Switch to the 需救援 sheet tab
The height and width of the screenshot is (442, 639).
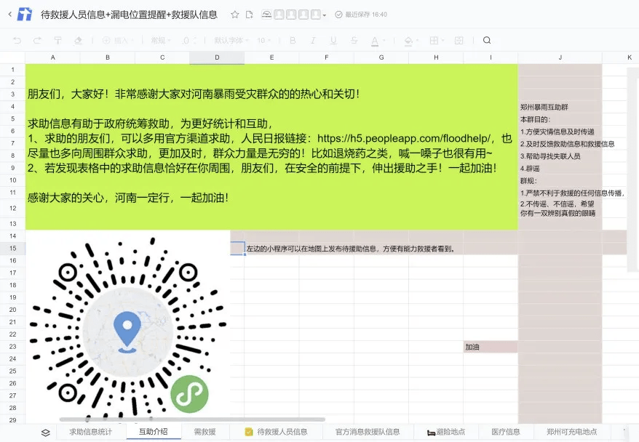coord(205,432)
